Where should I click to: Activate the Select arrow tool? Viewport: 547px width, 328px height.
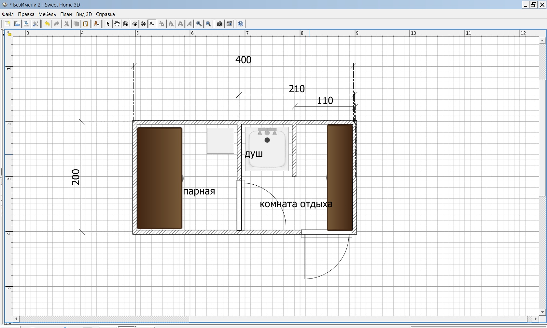coord(108,24)
